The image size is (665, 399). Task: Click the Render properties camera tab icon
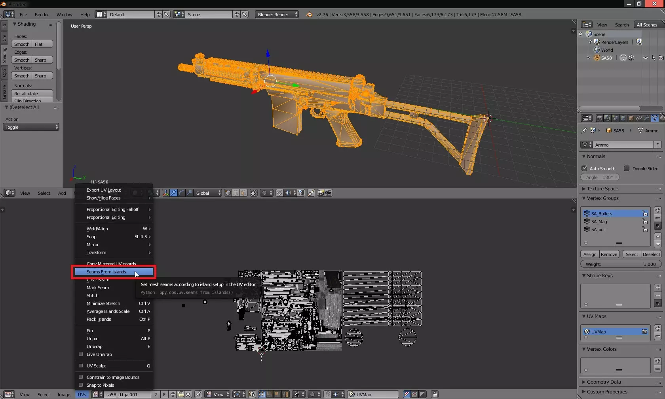click(x=599, y=118)
